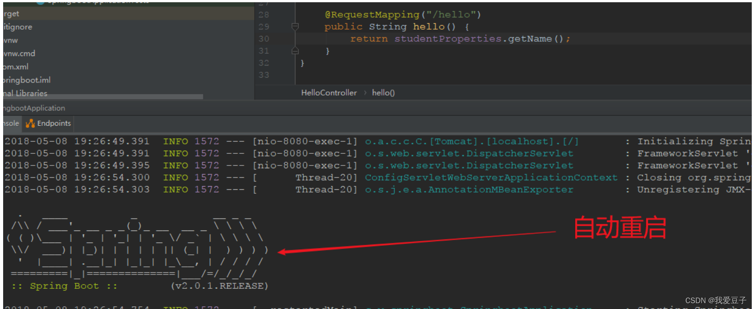Click the ConfigServletWebServerApplicationContext log entry
This screenshot has height=309, width=754.
(491, 178)
